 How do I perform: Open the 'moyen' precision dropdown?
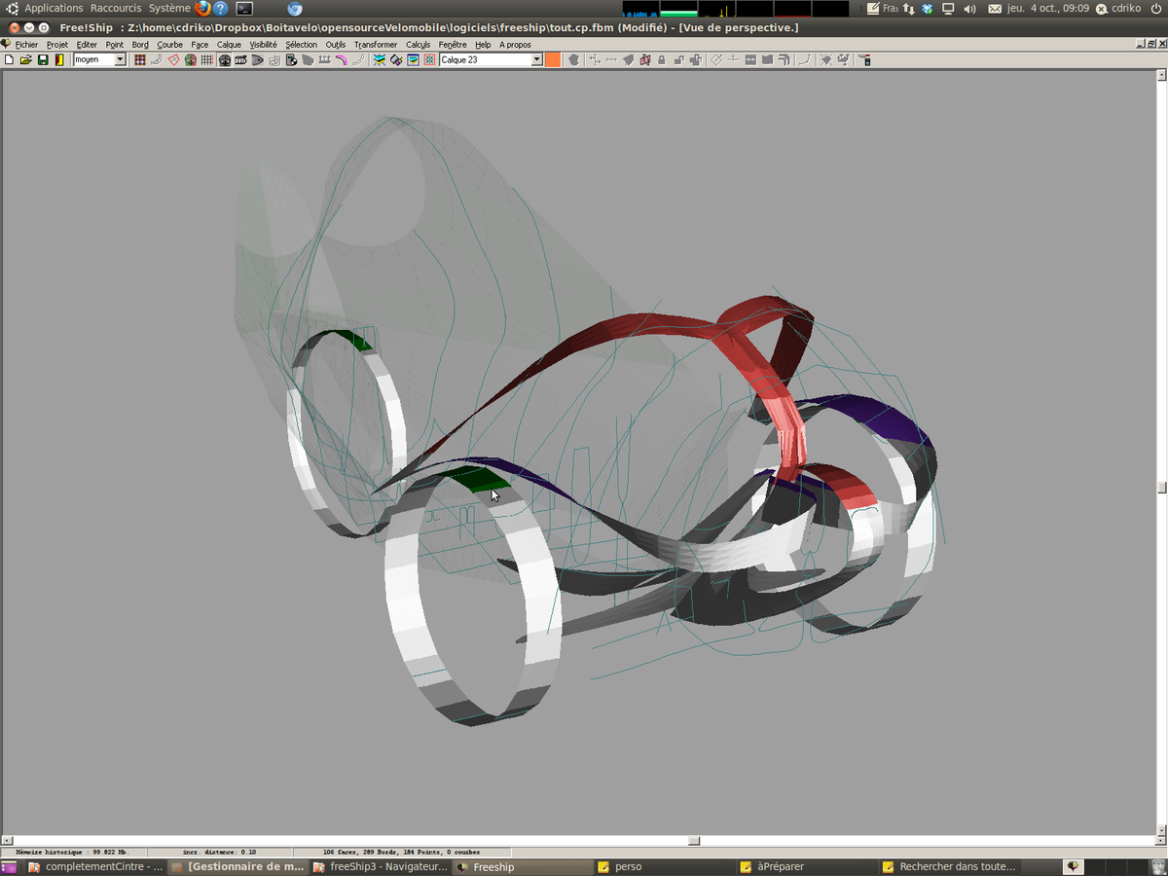(x=121, y=60)
